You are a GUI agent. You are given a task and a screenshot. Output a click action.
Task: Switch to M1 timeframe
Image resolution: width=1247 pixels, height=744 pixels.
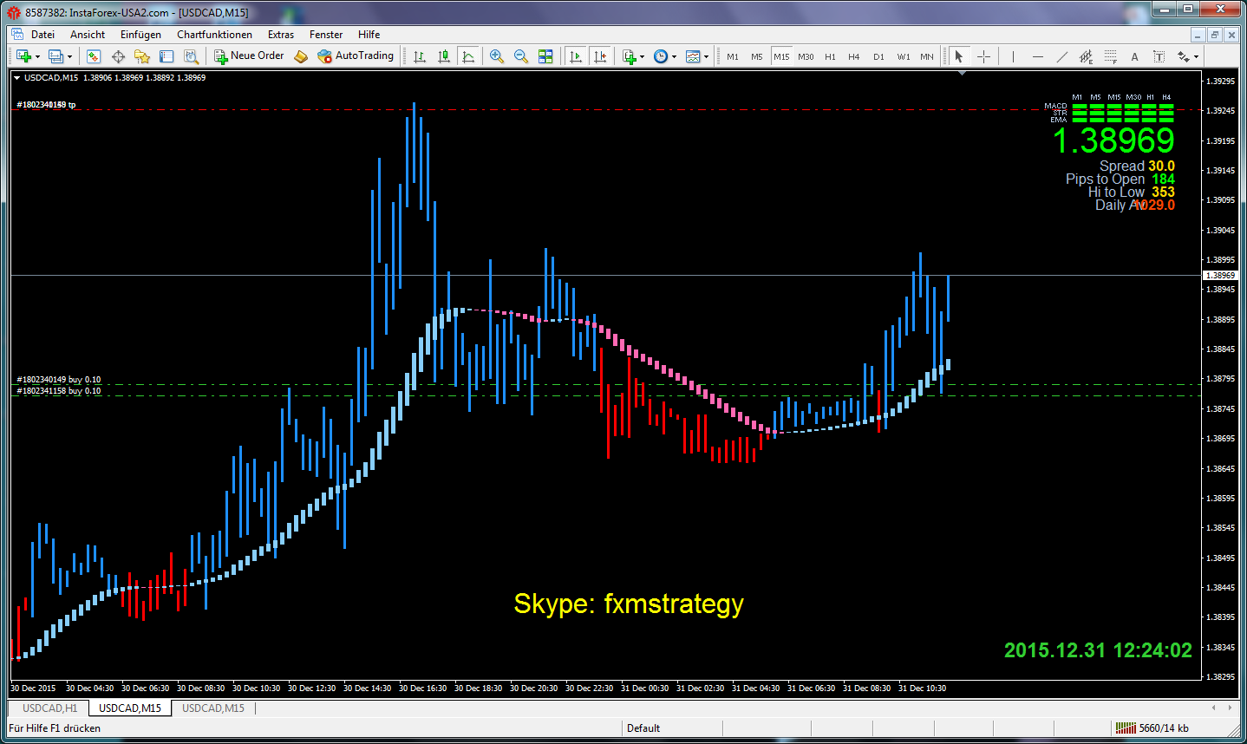pyautogui.click(x=733, y=56)
